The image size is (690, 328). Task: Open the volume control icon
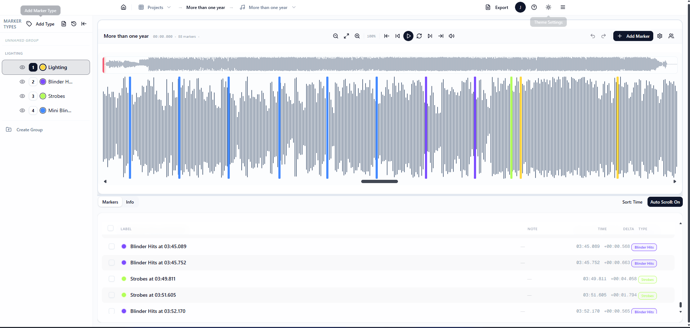pyautogui.click(x=452, y=36)
